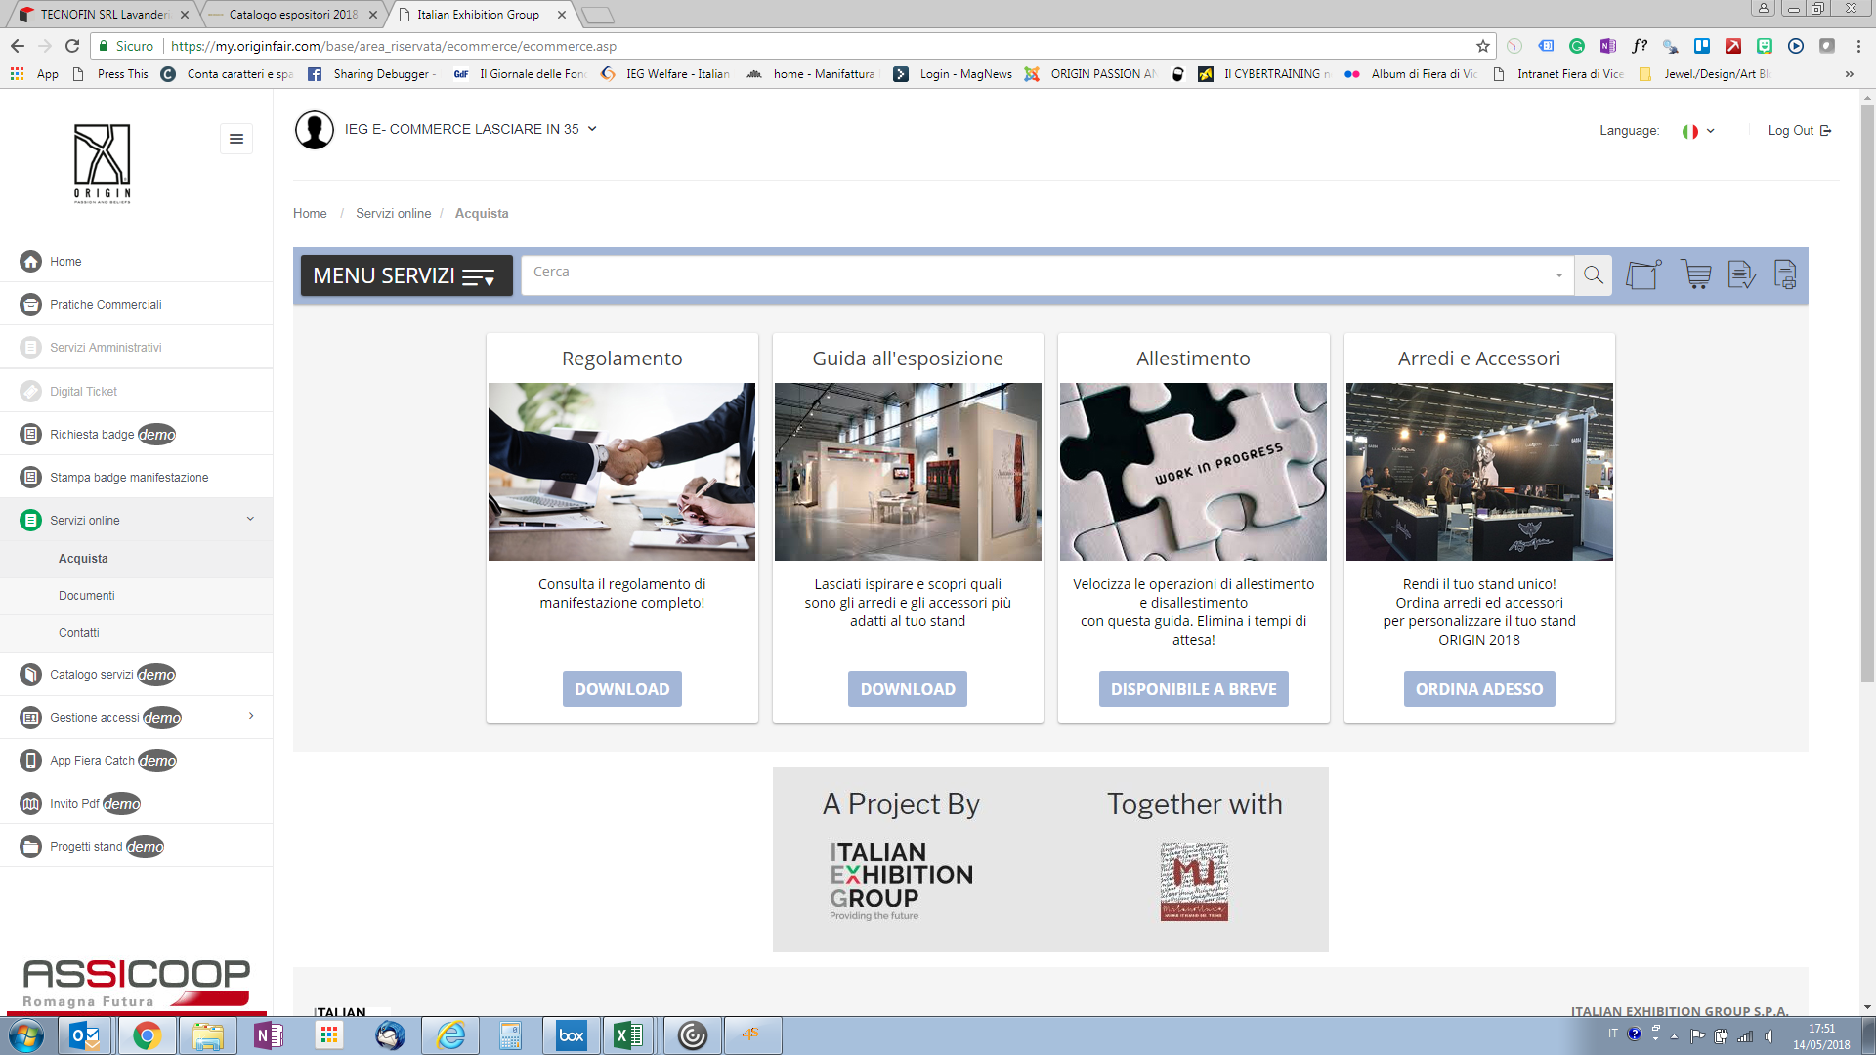Click the print document icon
The height and width of the screenshot is (1055, 1876).
(1785, 275)
